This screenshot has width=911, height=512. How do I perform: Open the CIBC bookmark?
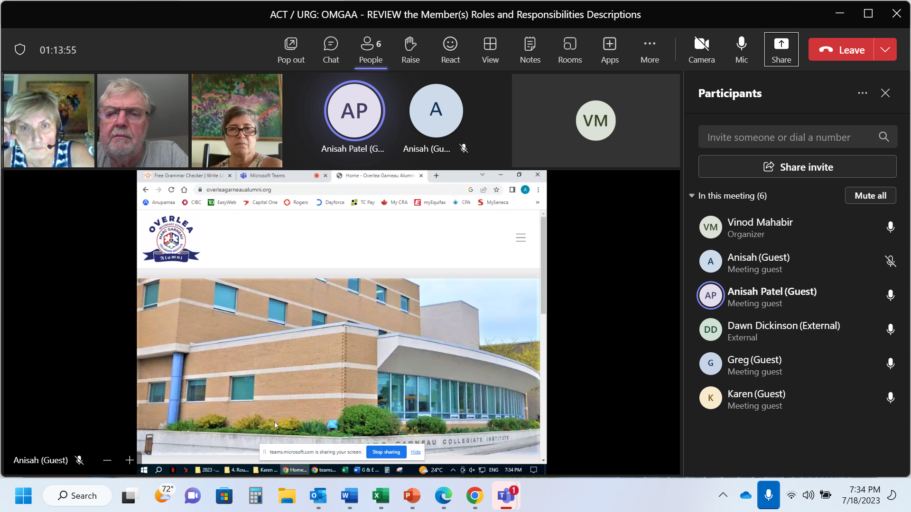pos(192,202)
